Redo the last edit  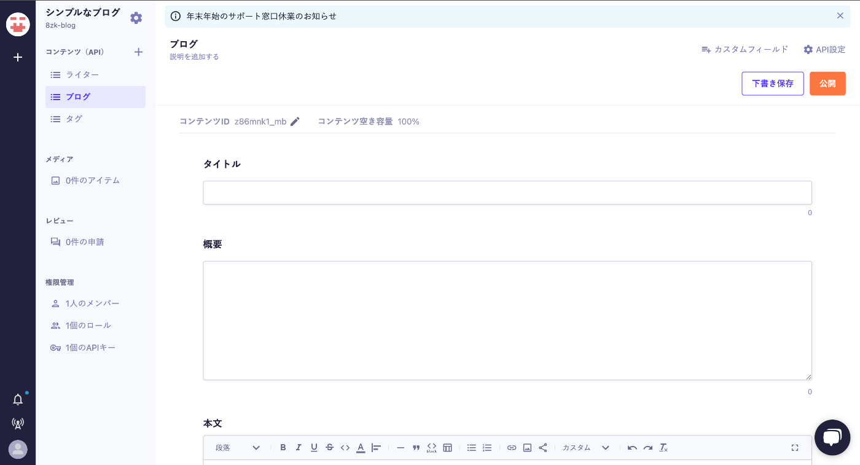point(648,448)
